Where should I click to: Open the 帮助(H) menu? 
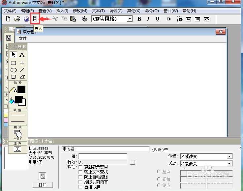(189, 11)
